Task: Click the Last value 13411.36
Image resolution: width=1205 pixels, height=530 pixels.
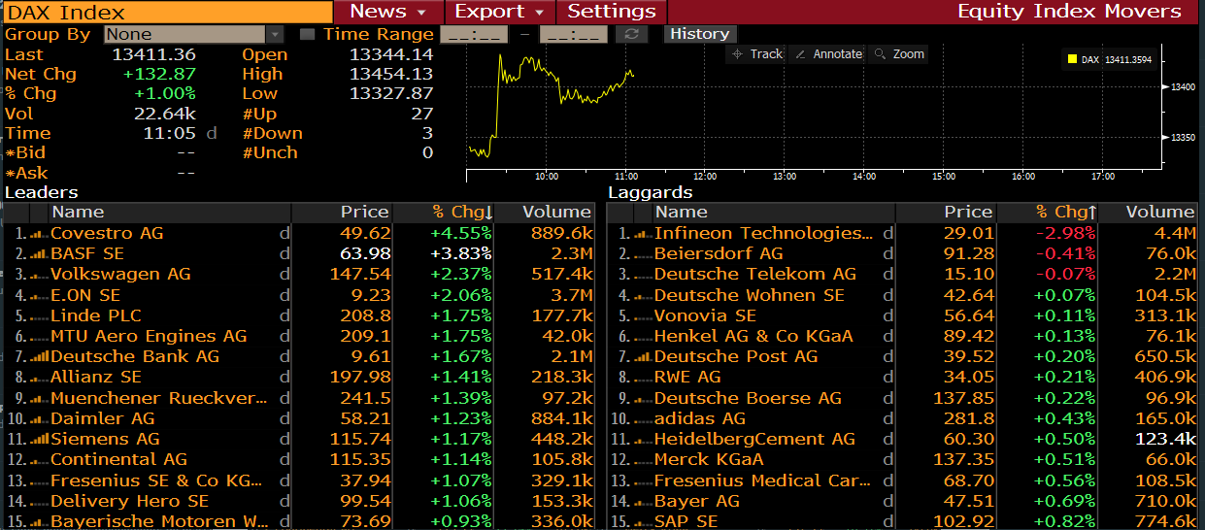Action: [x=153, y=54]
